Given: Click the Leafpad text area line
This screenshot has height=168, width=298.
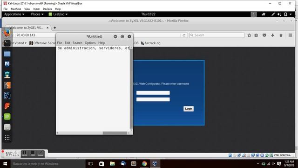Looking at the screenshot, I should tap(93, 48).
